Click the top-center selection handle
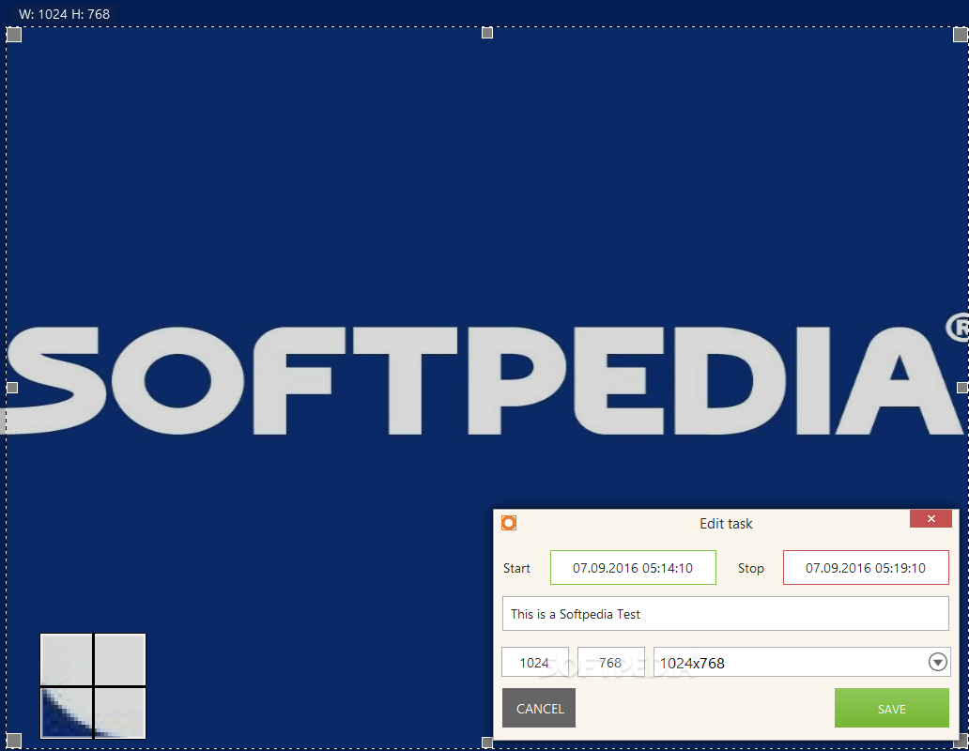Viewport: 969px width, 751px height. [487, 33]
